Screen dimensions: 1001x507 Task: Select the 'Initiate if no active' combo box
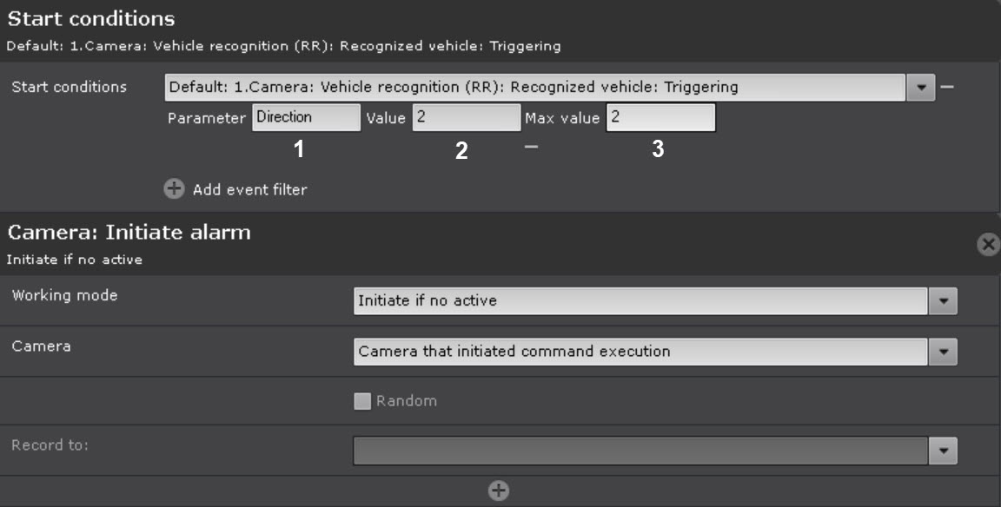(x=640, y=301)
